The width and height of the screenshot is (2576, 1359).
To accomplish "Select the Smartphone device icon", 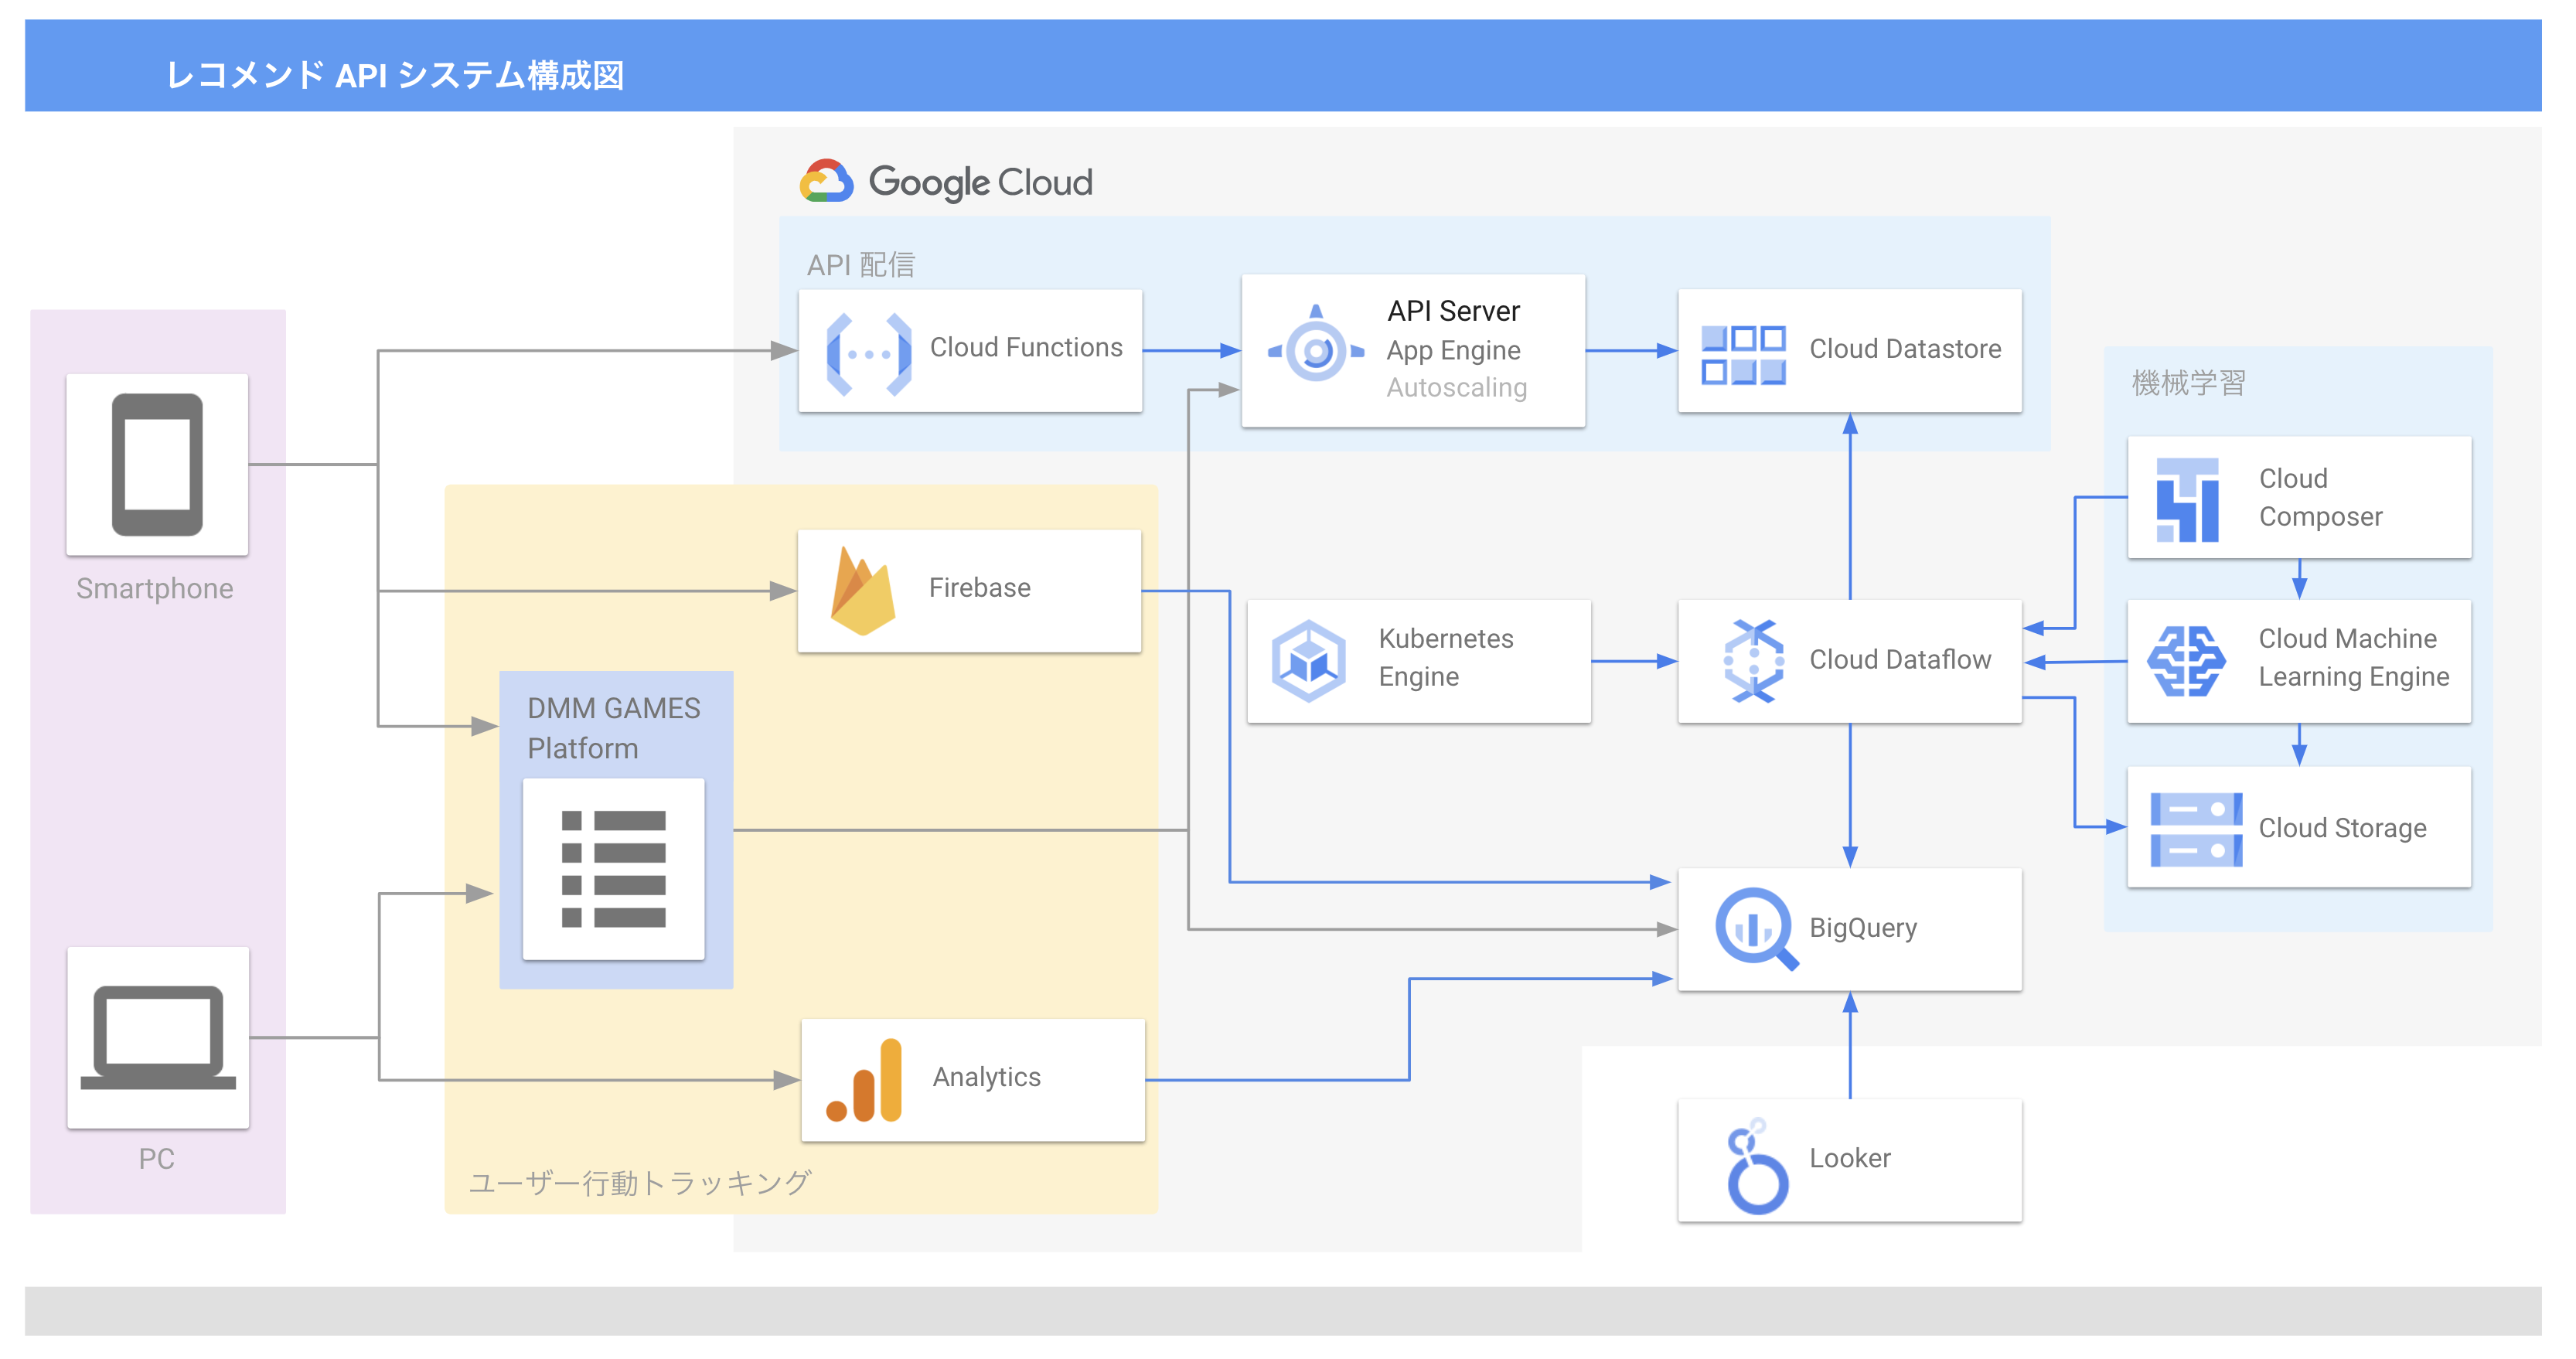I will pos(157,464).
